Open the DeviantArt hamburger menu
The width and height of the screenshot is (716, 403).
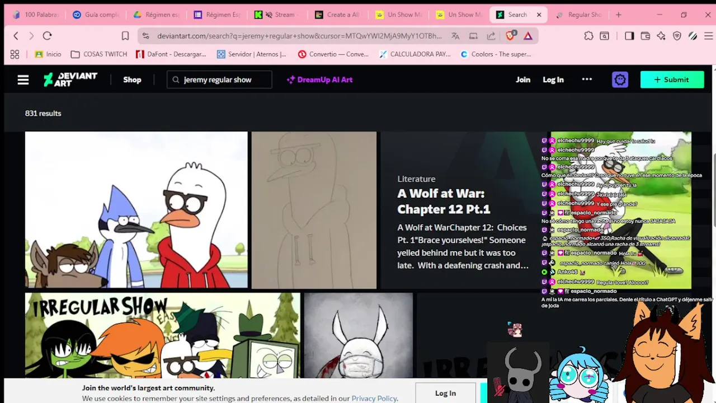click(23, 79)
